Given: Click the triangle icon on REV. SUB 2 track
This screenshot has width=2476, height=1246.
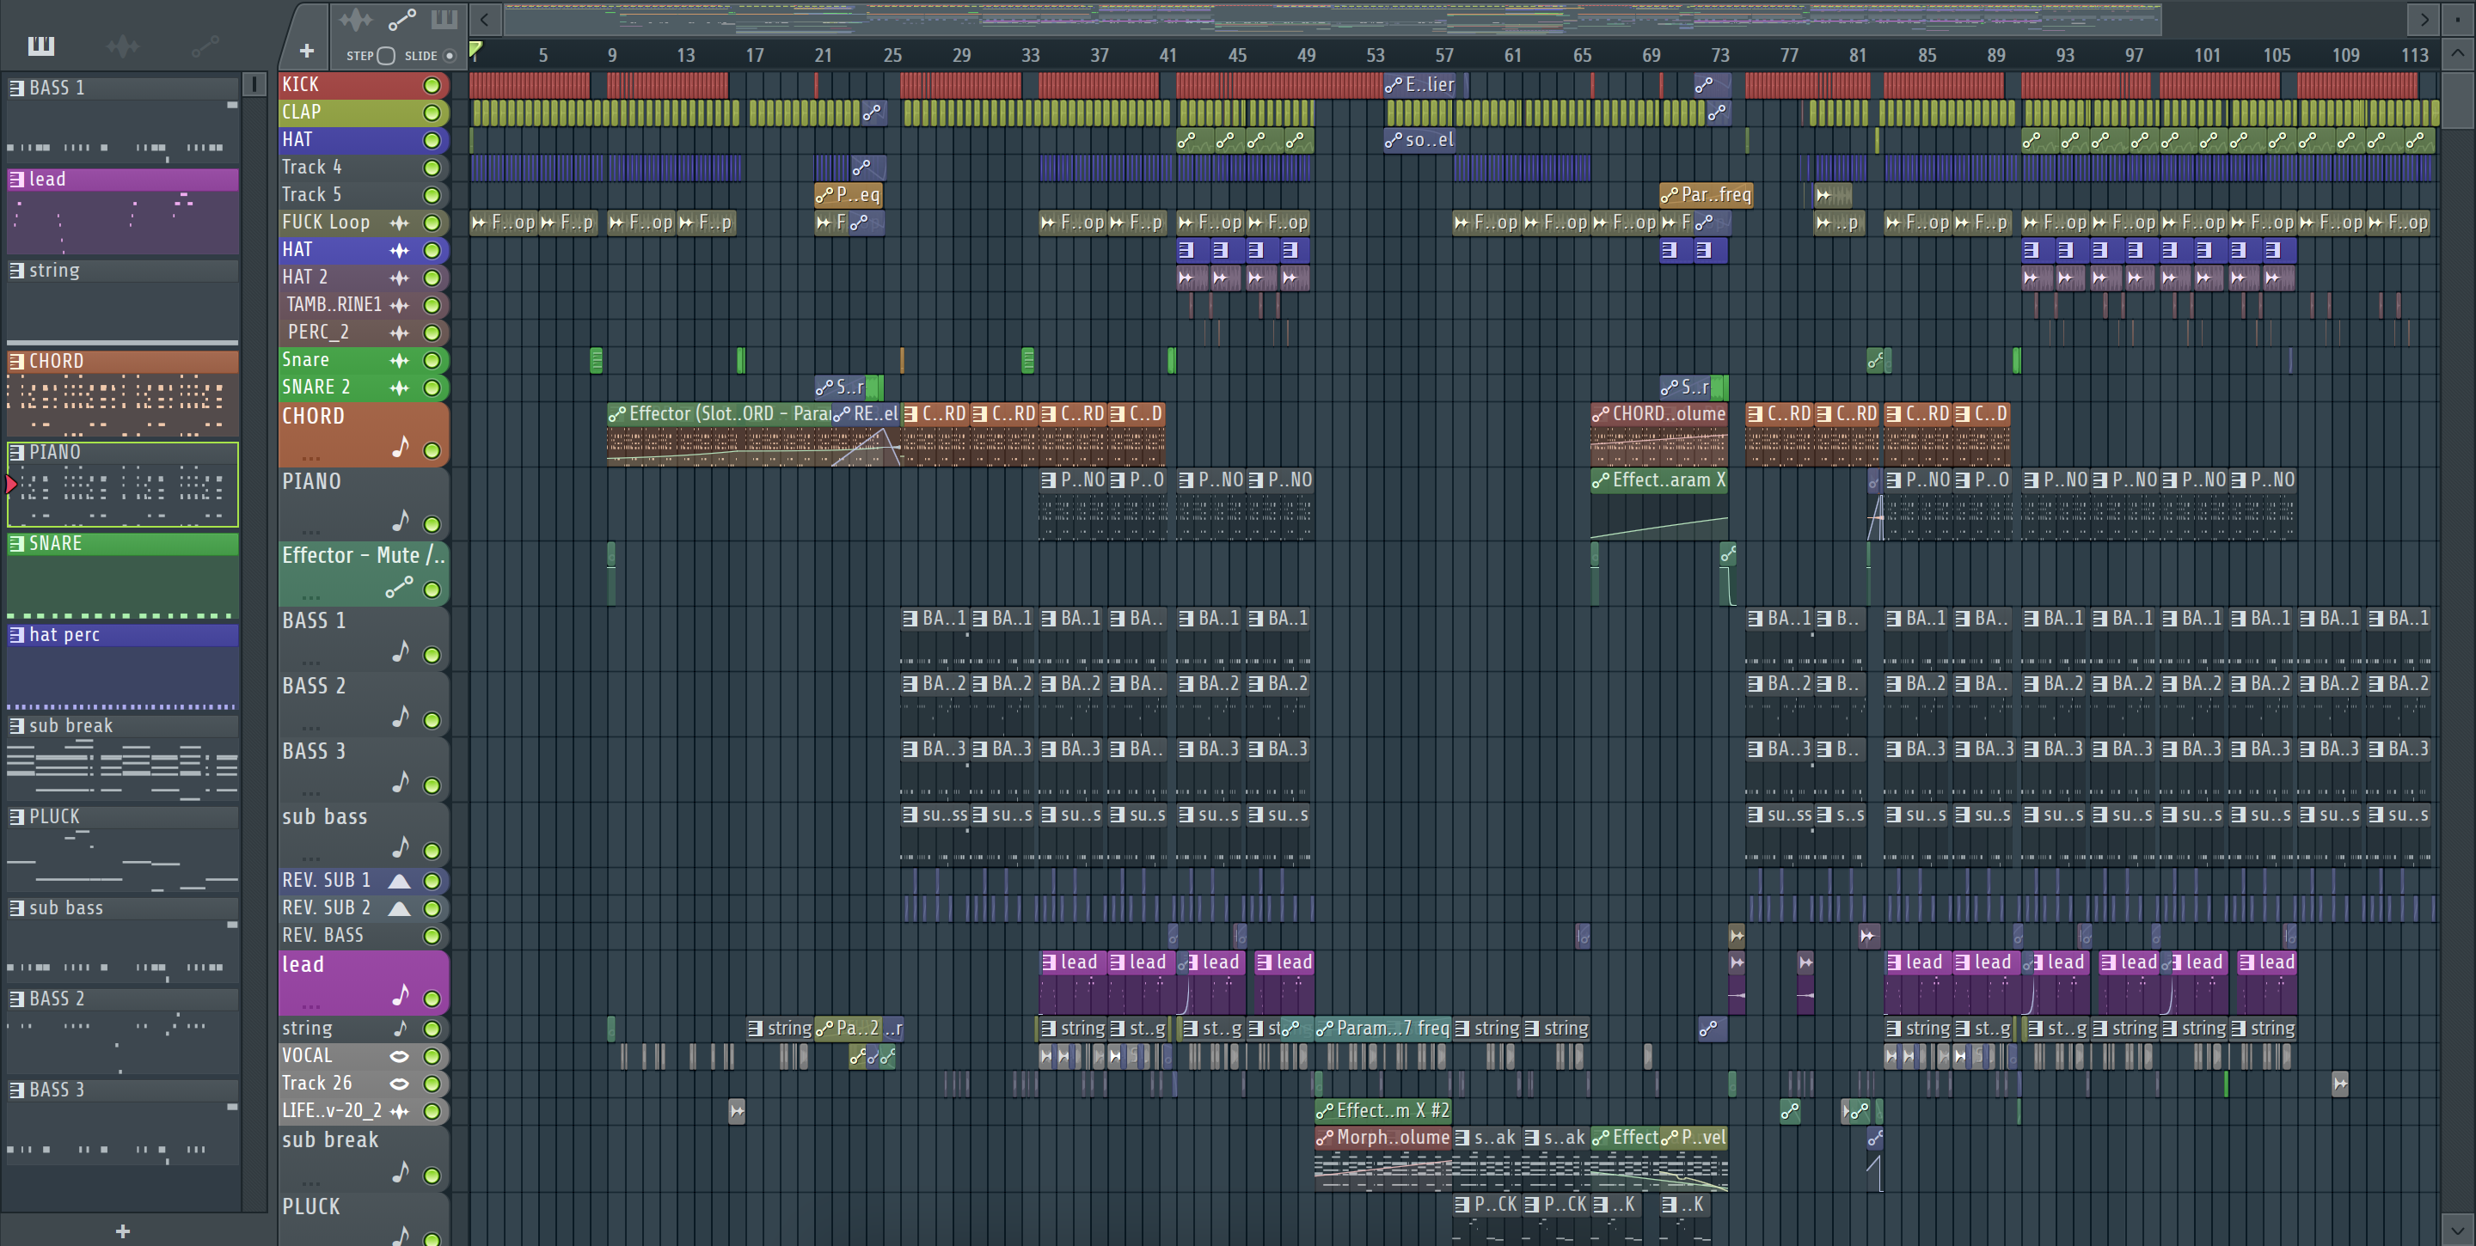Looking at the screenshot, I should tap(399, 907).
